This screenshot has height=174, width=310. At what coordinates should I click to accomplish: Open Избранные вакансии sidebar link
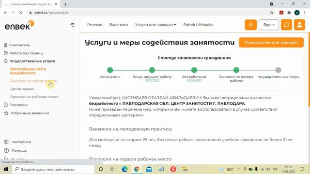[x=30, y=113]
